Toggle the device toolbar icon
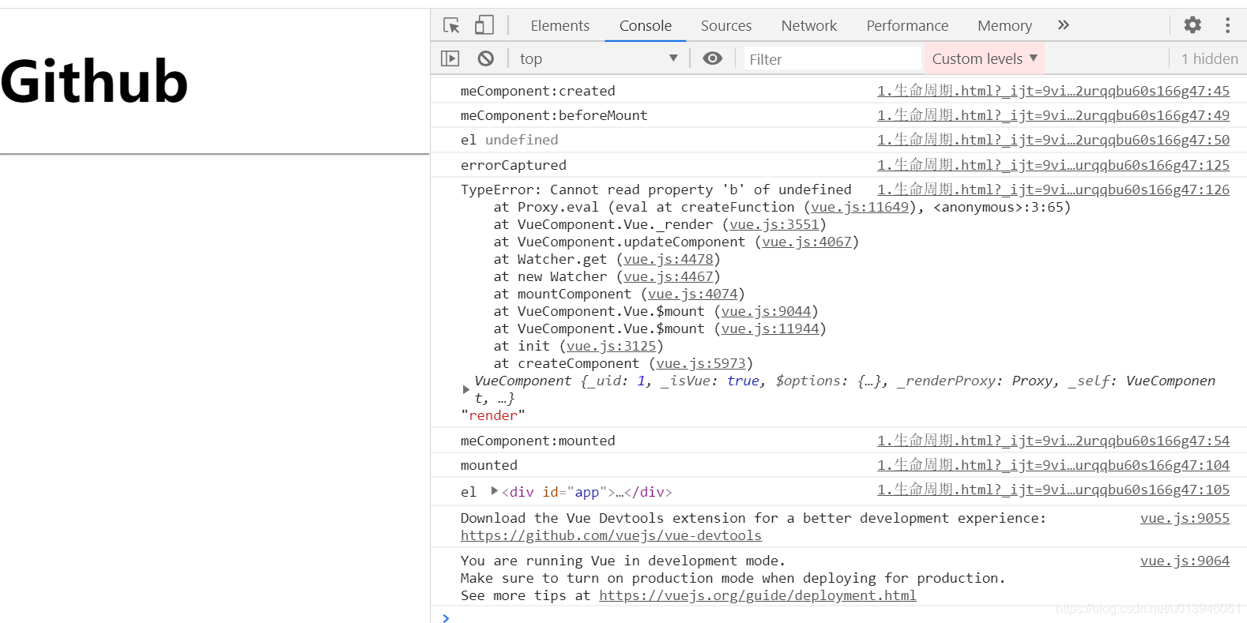Viewport: 1247px width, 623px height. click(x=484, y=25)
